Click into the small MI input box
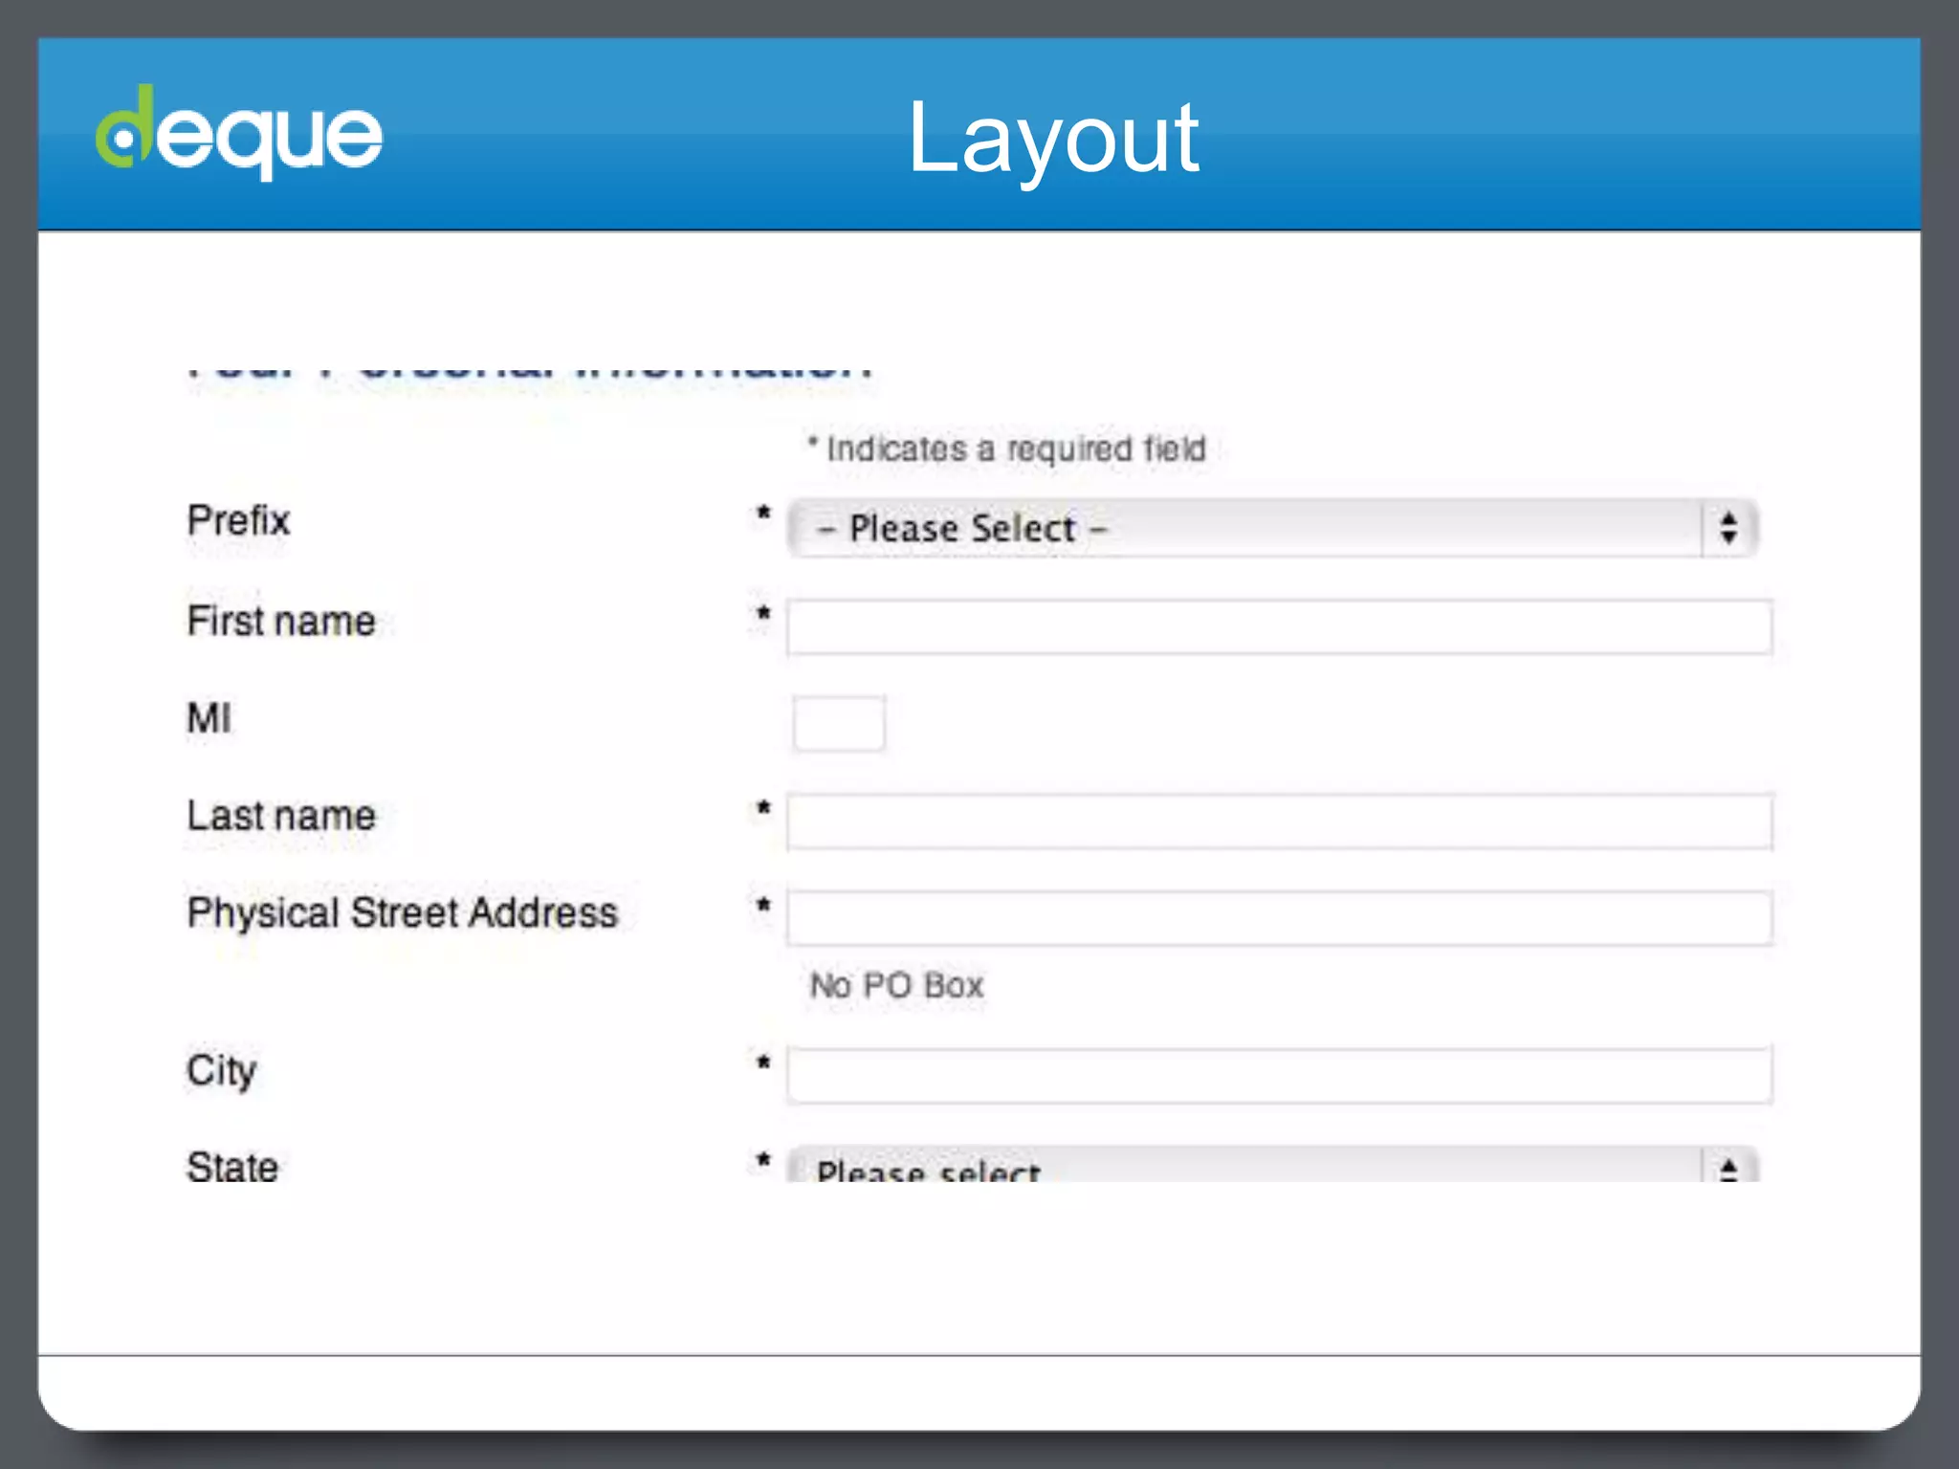 pos(839,724)
